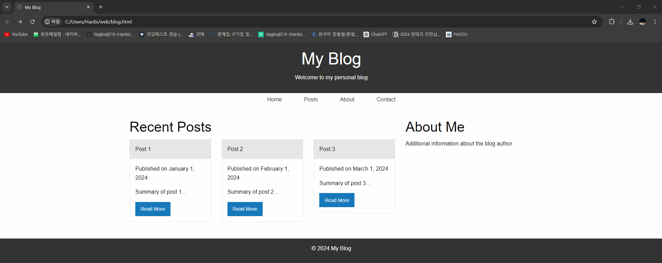
Task: Restore down the browser window
Action: (639, 7)
